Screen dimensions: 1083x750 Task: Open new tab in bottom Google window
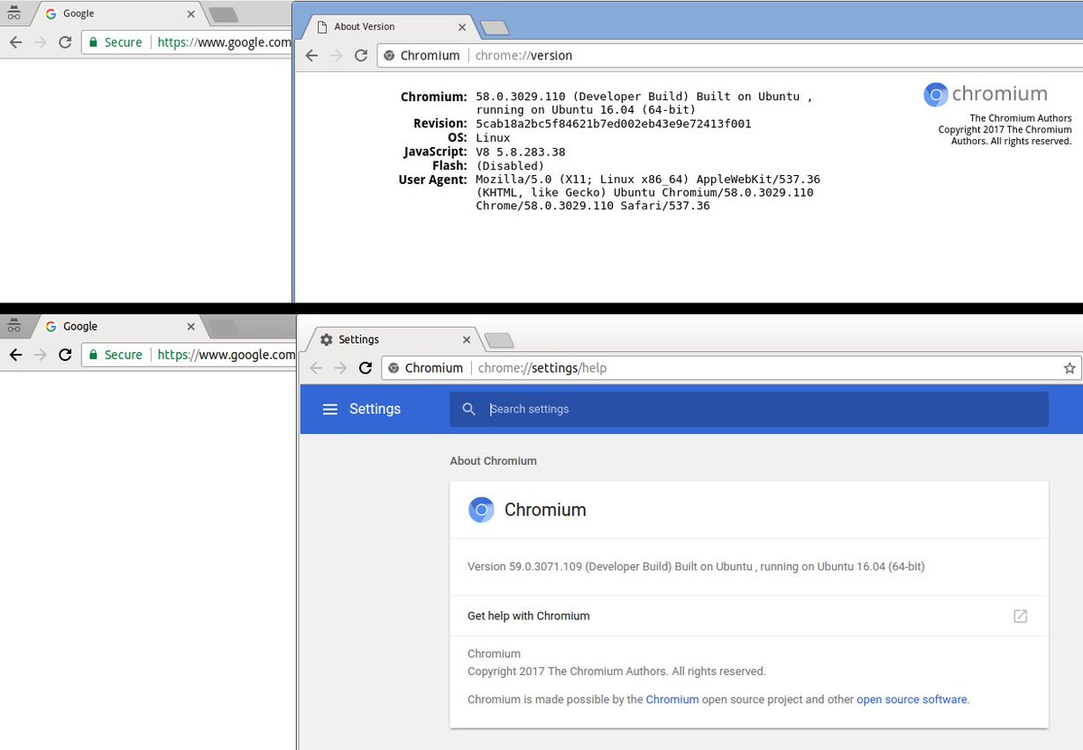[222, 327]
